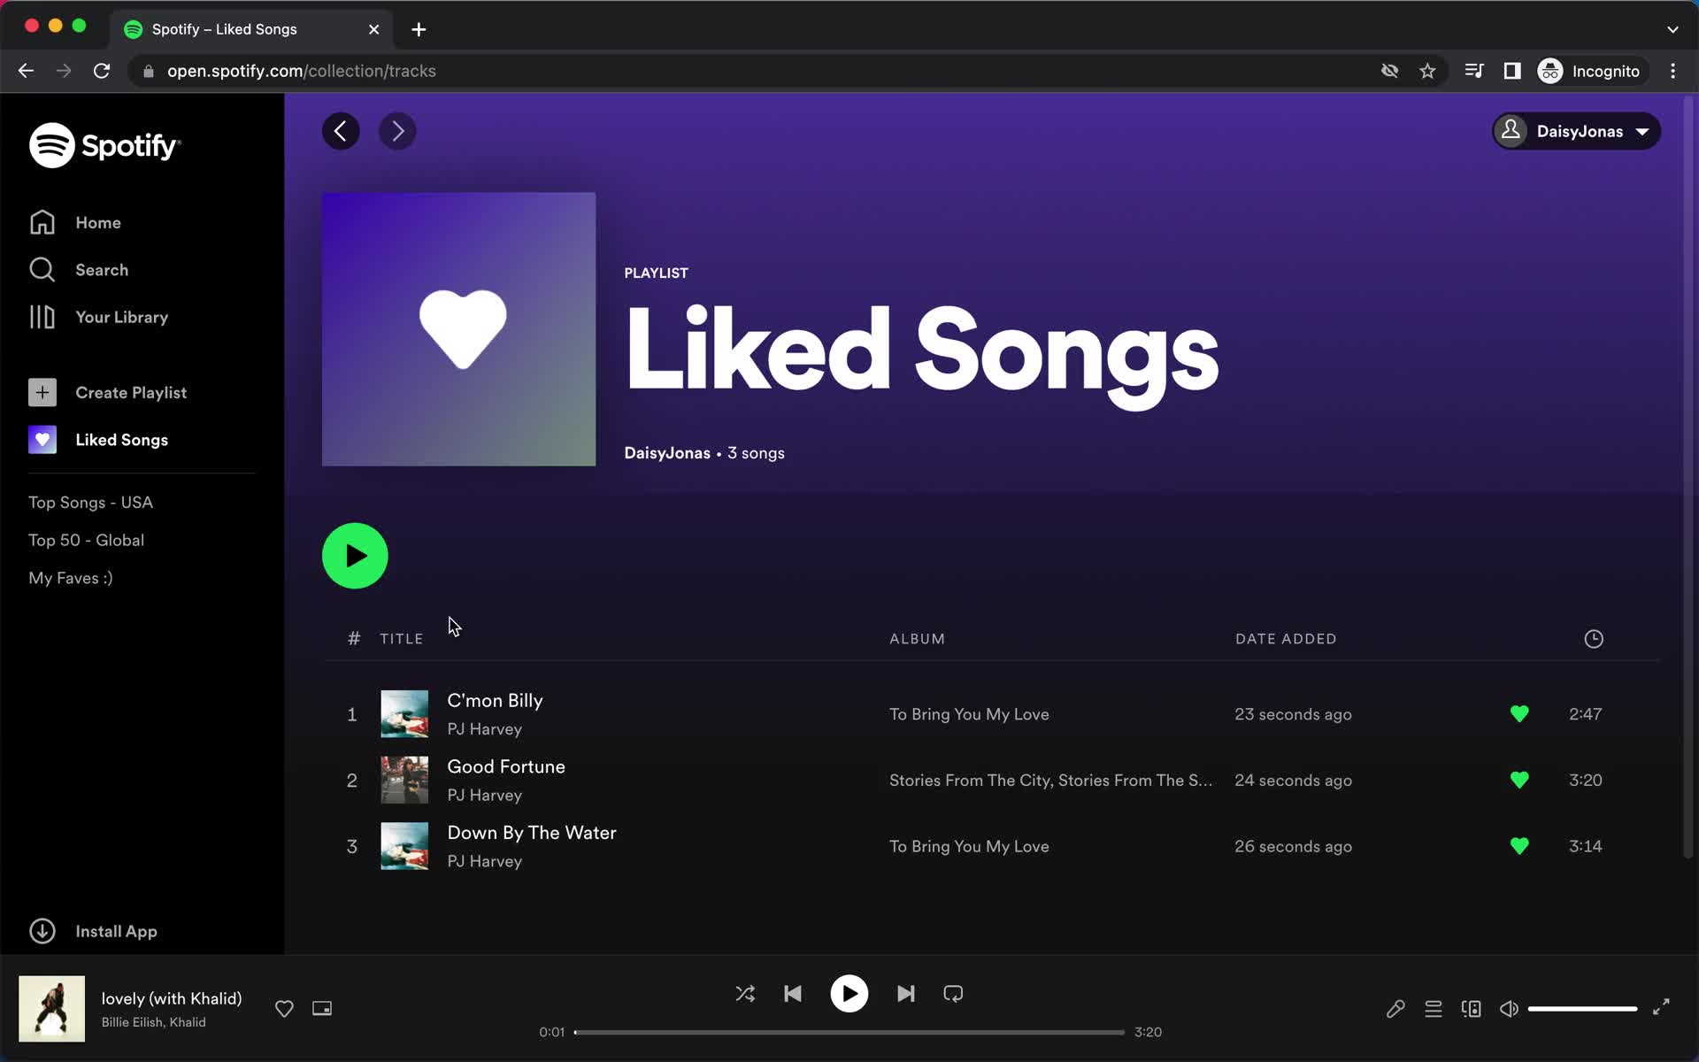Click the Spotify shuffle playback icon
The width and height of the screenshot is (1699, 1062).
tap(745, 994)
